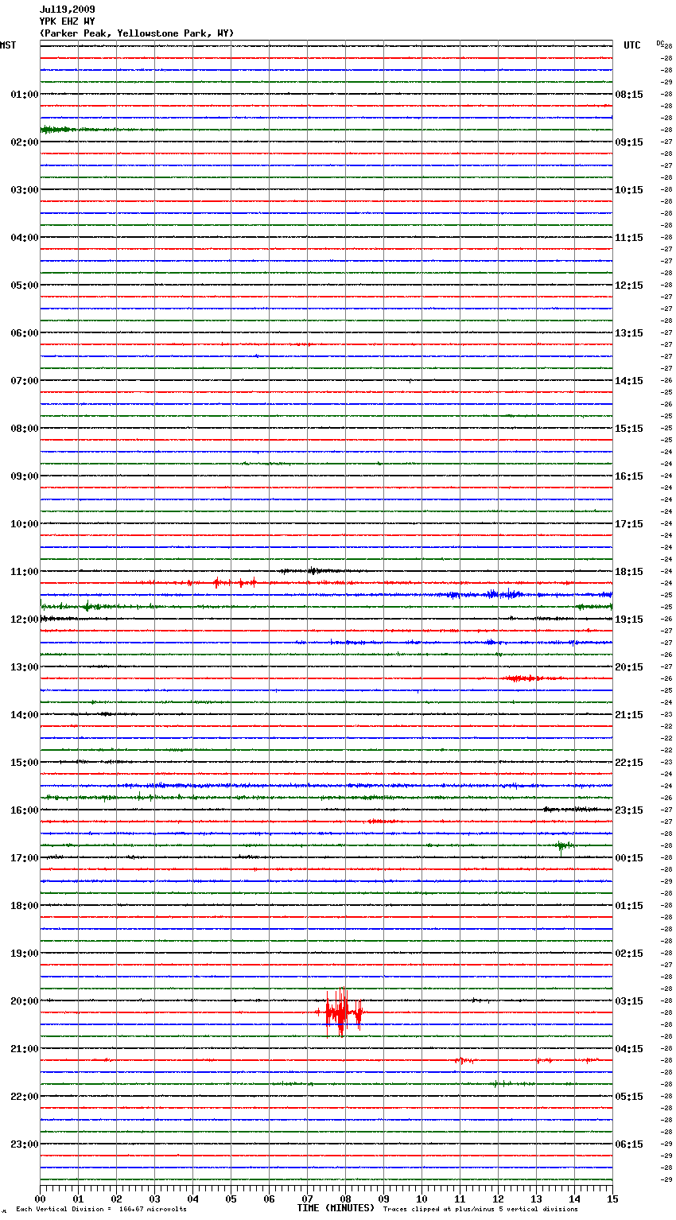Click the green spike on the 16:45 trace
This screenshot has width=676, height=1220.
563,845
